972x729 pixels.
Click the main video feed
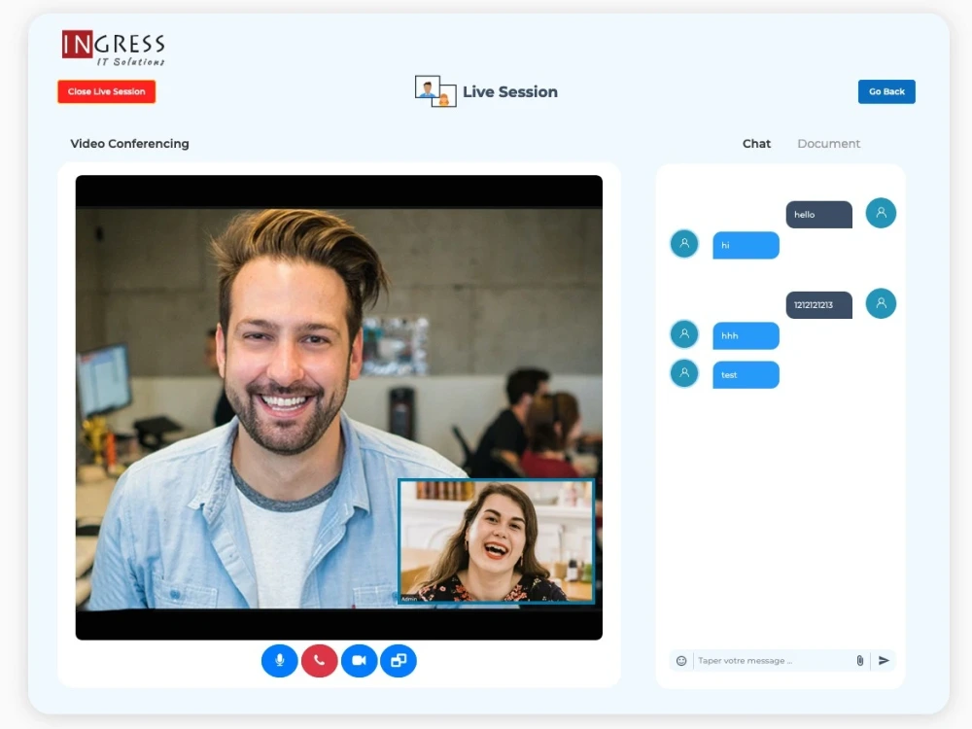(x=338, y=407)
